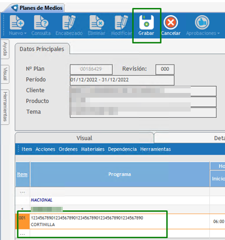Screen dimensions: 225x240
Task: Select the Datos Principales tab
Action: [x=42, y=49]
